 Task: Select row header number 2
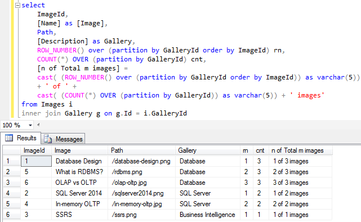[12, 172]
